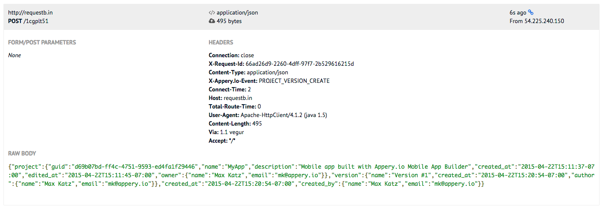Click the POST /1cgplt51 request path
The image size is (603, 208).
pos(28,21)
